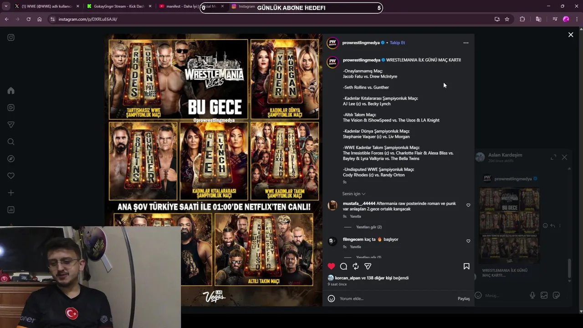This screenshot has width=583, height=328.
Task: Close the Aslan Kardeşim chat panel
Action: tap(564, 157)
